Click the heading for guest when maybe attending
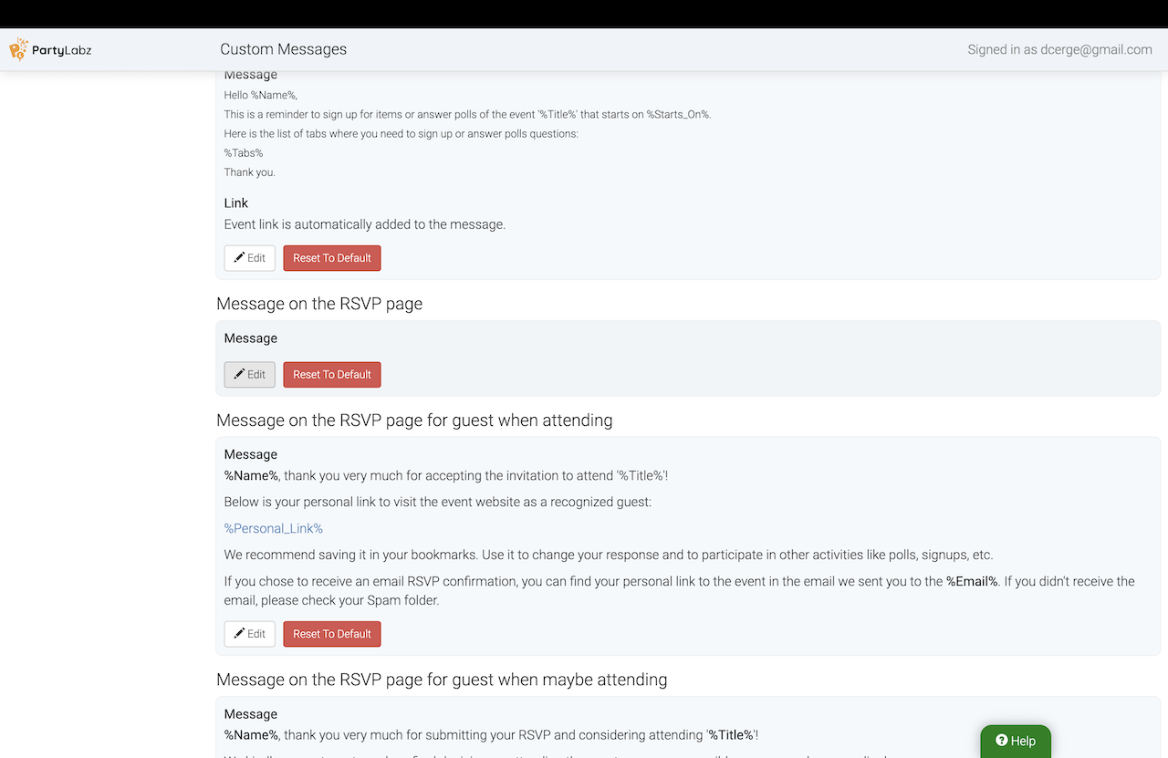The height and width of the screenshot is (758, 1168). coord(442,680)
